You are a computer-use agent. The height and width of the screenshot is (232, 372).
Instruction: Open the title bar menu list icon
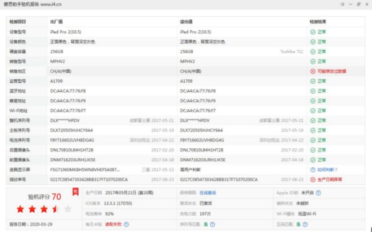342,4
